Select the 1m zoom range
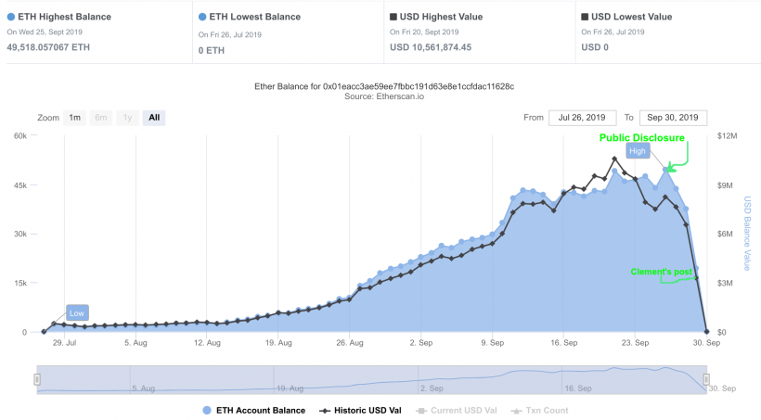This screenshot has width=761, height=420. tap(75, 118)
